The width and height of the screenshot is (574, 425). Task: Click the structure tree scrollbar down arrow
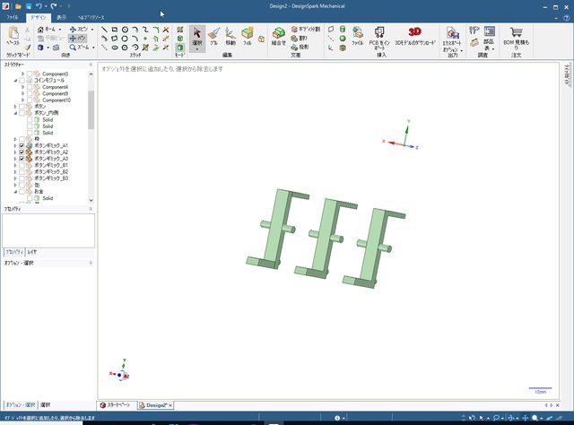[91, 200]
